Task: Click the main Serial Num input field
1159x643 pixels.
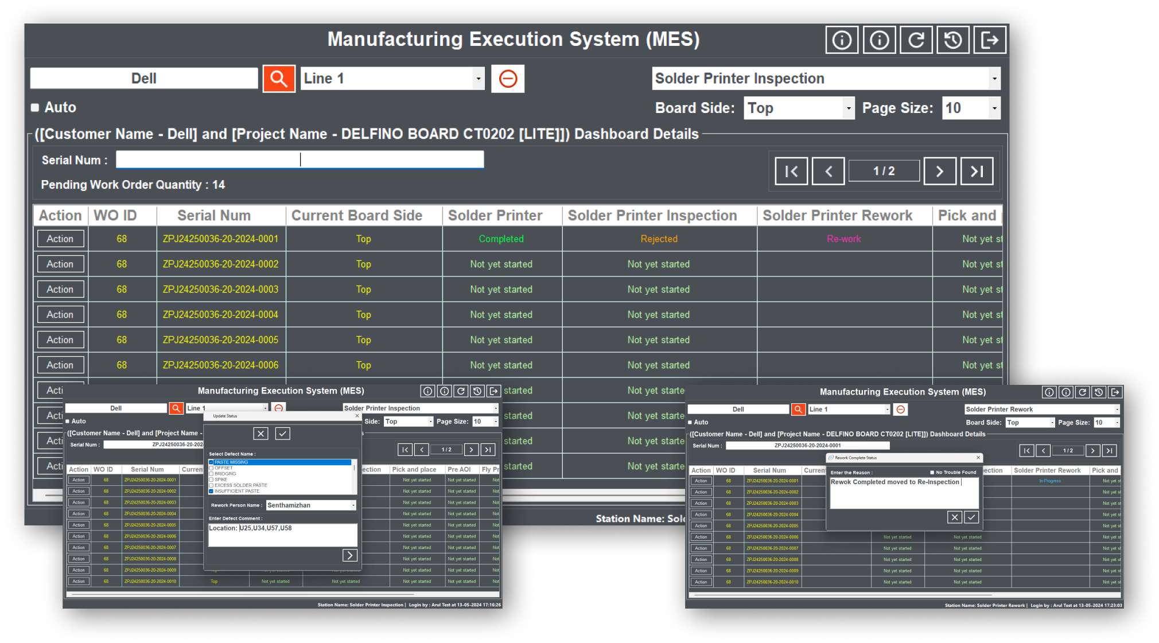Action: (x=300, y=160)
